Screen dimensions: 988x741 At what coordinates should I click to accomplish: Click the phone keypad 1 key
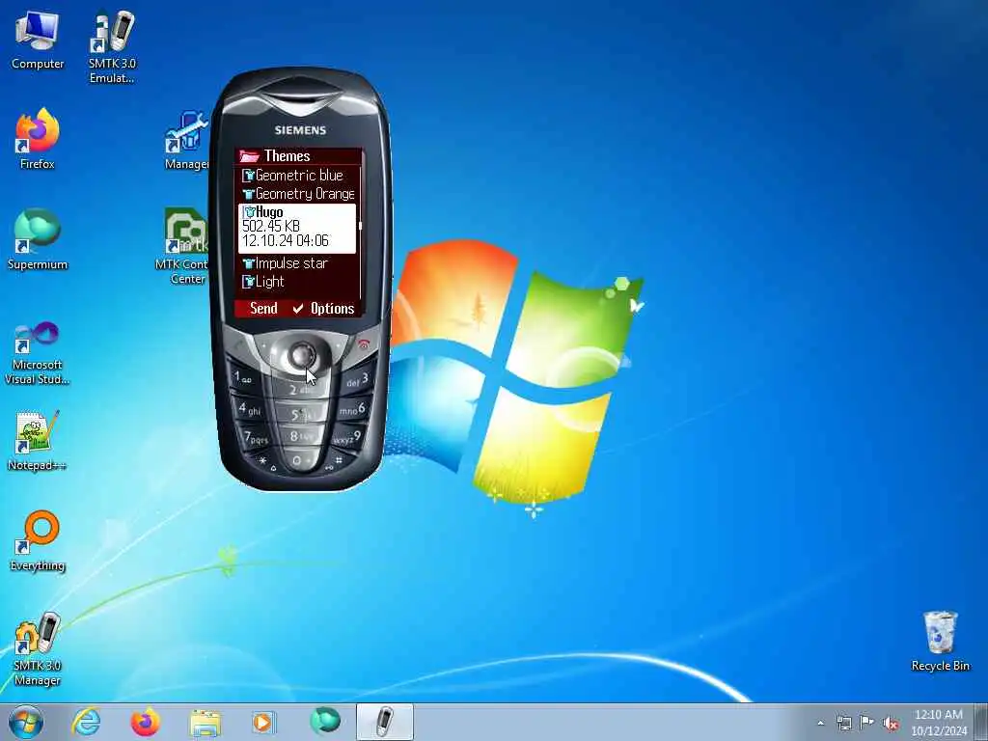[x=244, y=378]
